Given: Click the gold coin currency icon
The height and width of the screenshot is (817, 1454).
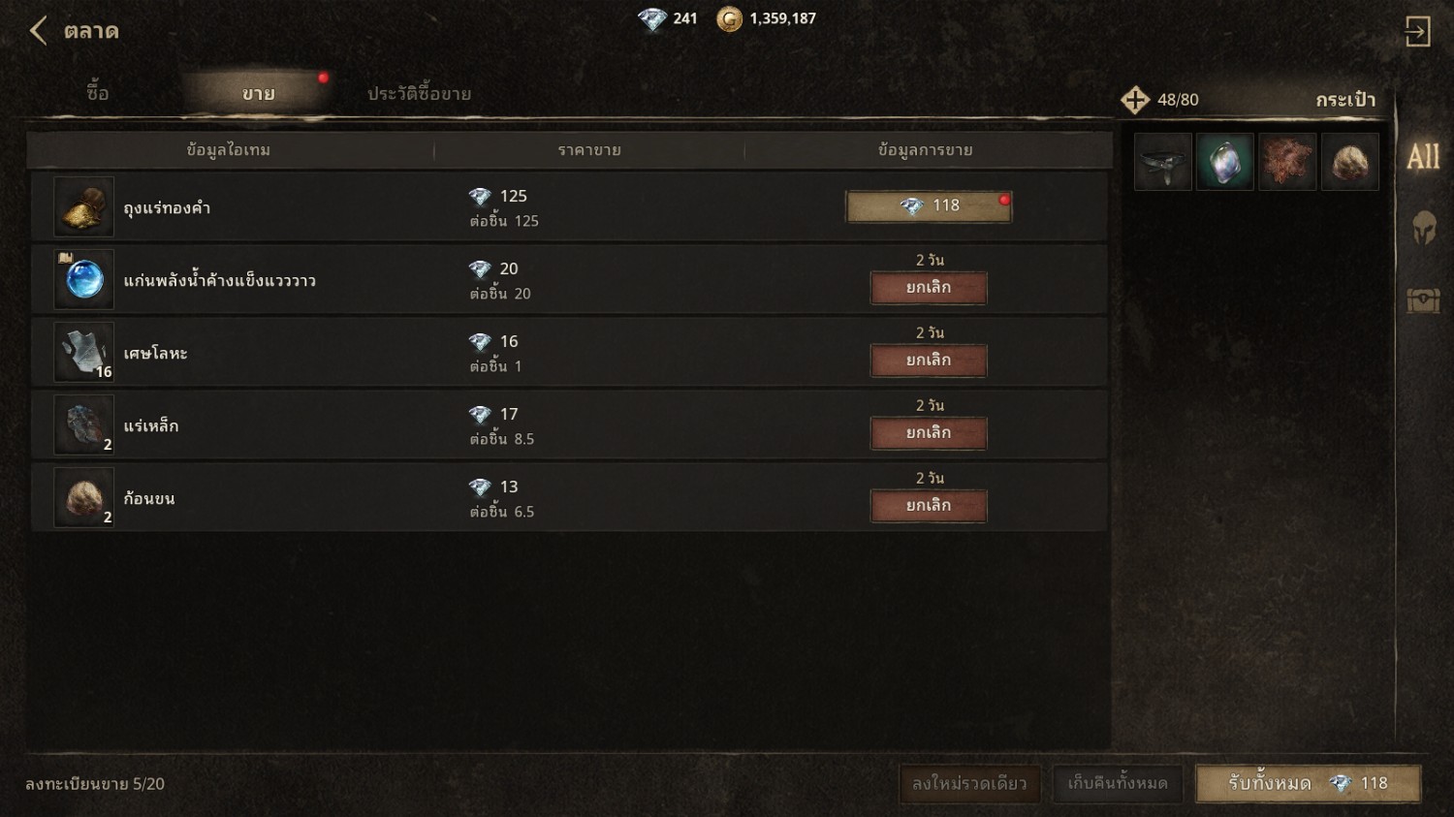Looking at the screenshot, I should coord(729,18).
